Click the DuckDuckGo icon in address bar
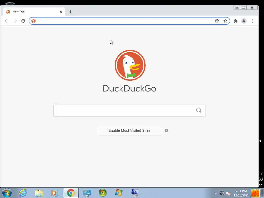Viewport: 264px width, 198px height. coord(34,21)
